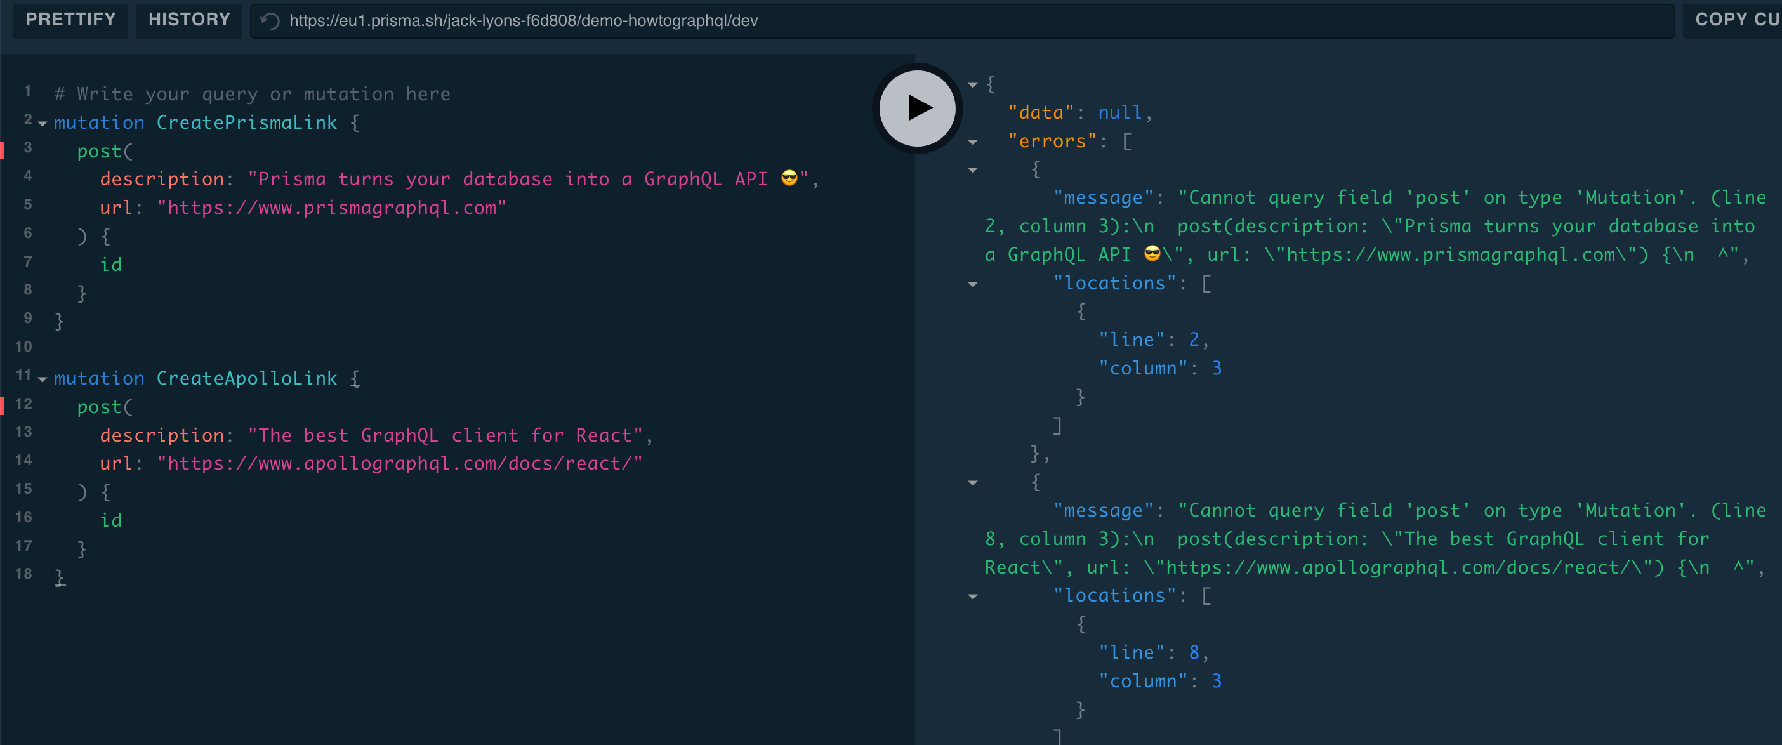Collapse the first error object
This screenshot has height=745, width=1782.
(973, 170)
